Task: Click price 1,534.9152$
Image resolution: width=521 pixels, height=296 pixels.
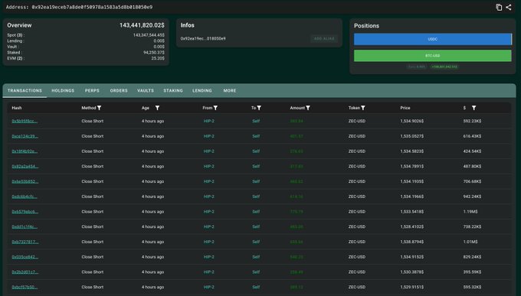Action: coord(411,257)
